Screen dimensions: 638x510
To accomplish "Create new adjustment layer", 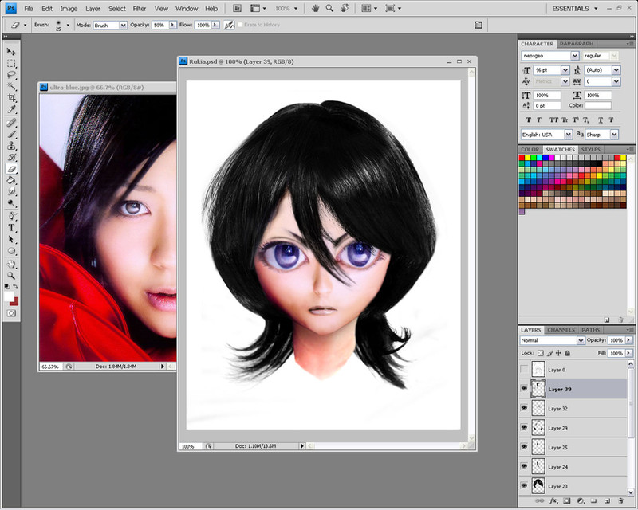I will click(581, 501).
